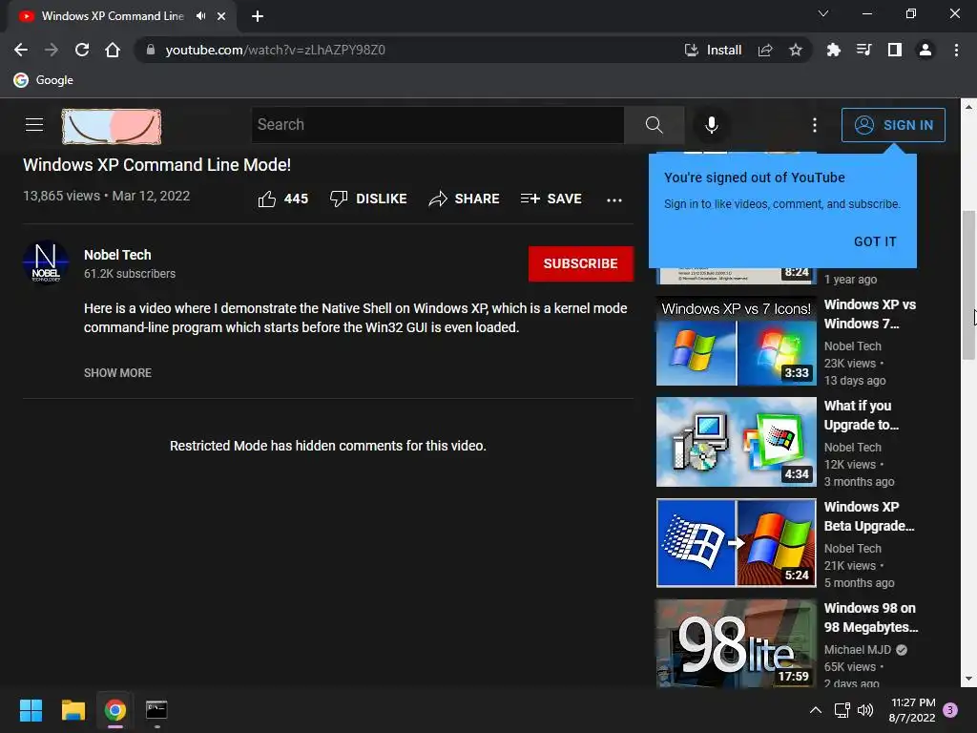The image size is (977, 733).
Task: Dismiss popup with GOT IT
Action: coord(875,241)
